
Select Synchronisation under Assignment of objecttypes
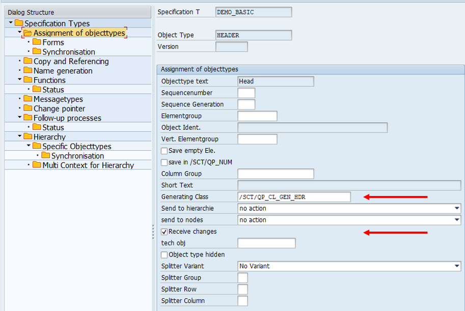coord(68,52)
